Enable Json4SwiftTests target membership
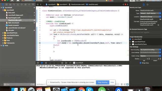 coord(130,42)
